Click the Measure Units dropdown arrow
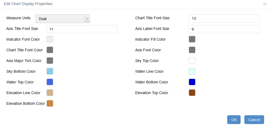270x127 pixels. [x=87, y=19]
